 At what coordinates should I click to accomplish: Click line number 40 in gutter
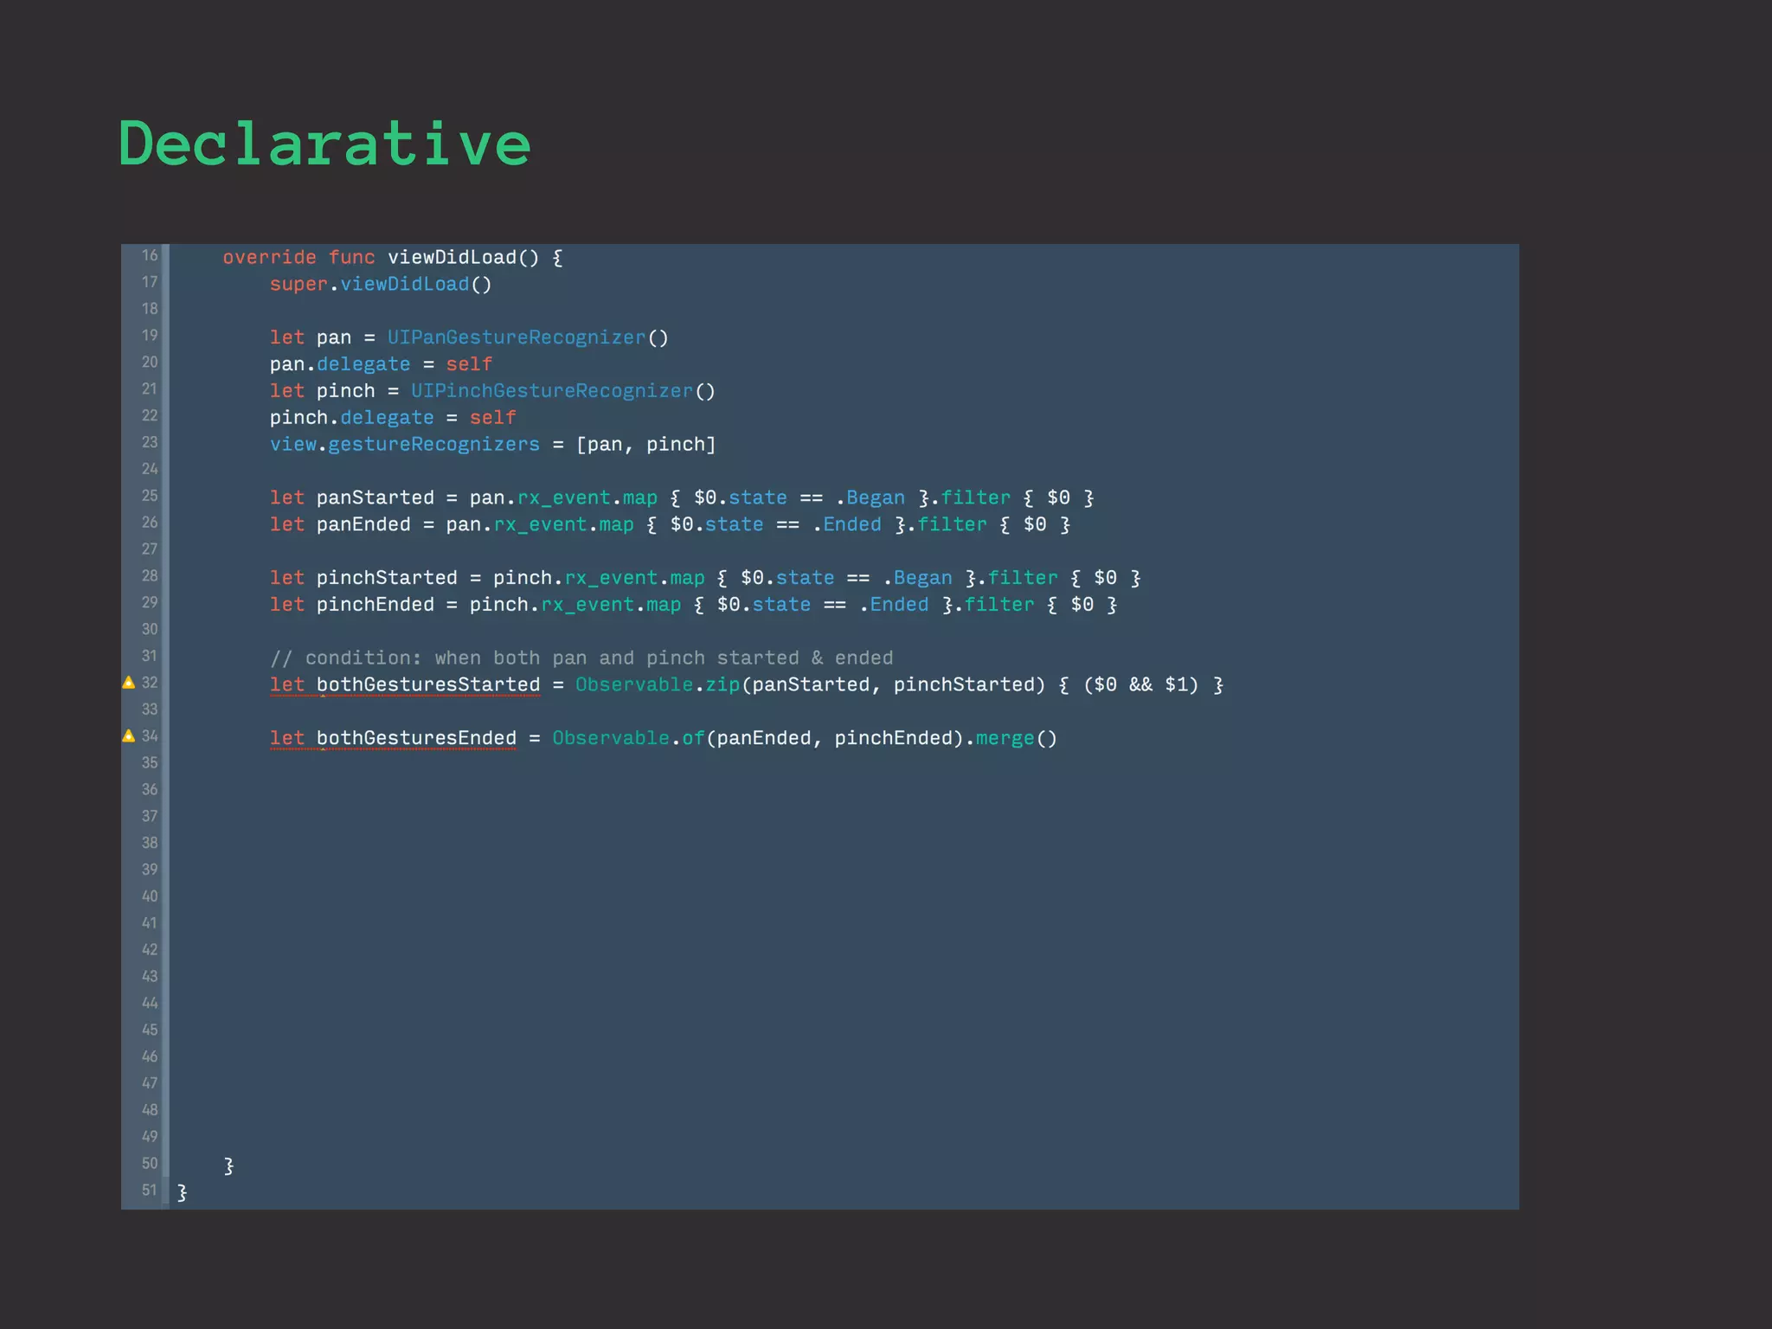click(x=150, y=896)
